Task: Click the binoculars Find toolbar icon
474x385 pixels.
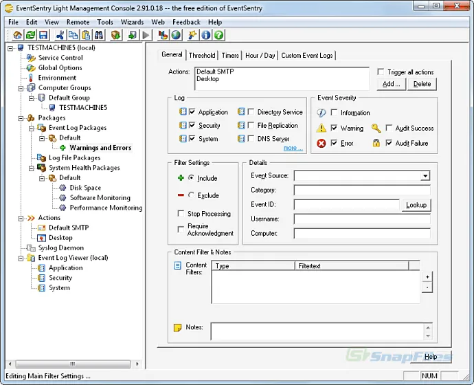Action: 99,35
